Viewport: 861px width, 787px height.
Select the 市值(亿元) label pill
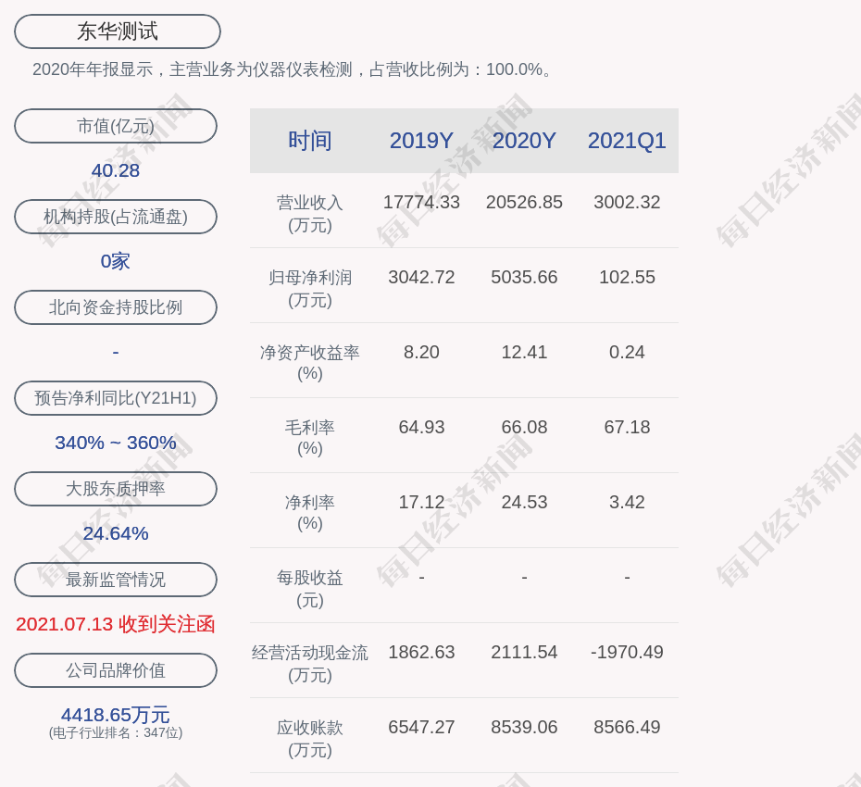coord(116,126)
